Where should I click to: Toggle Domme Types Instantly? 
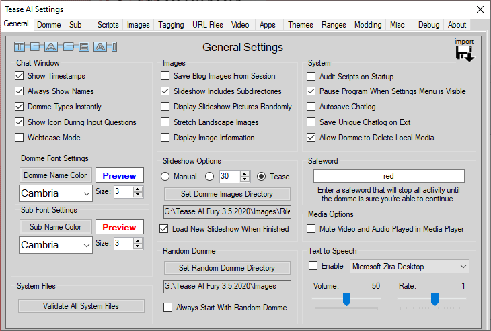tap(19, 107)
